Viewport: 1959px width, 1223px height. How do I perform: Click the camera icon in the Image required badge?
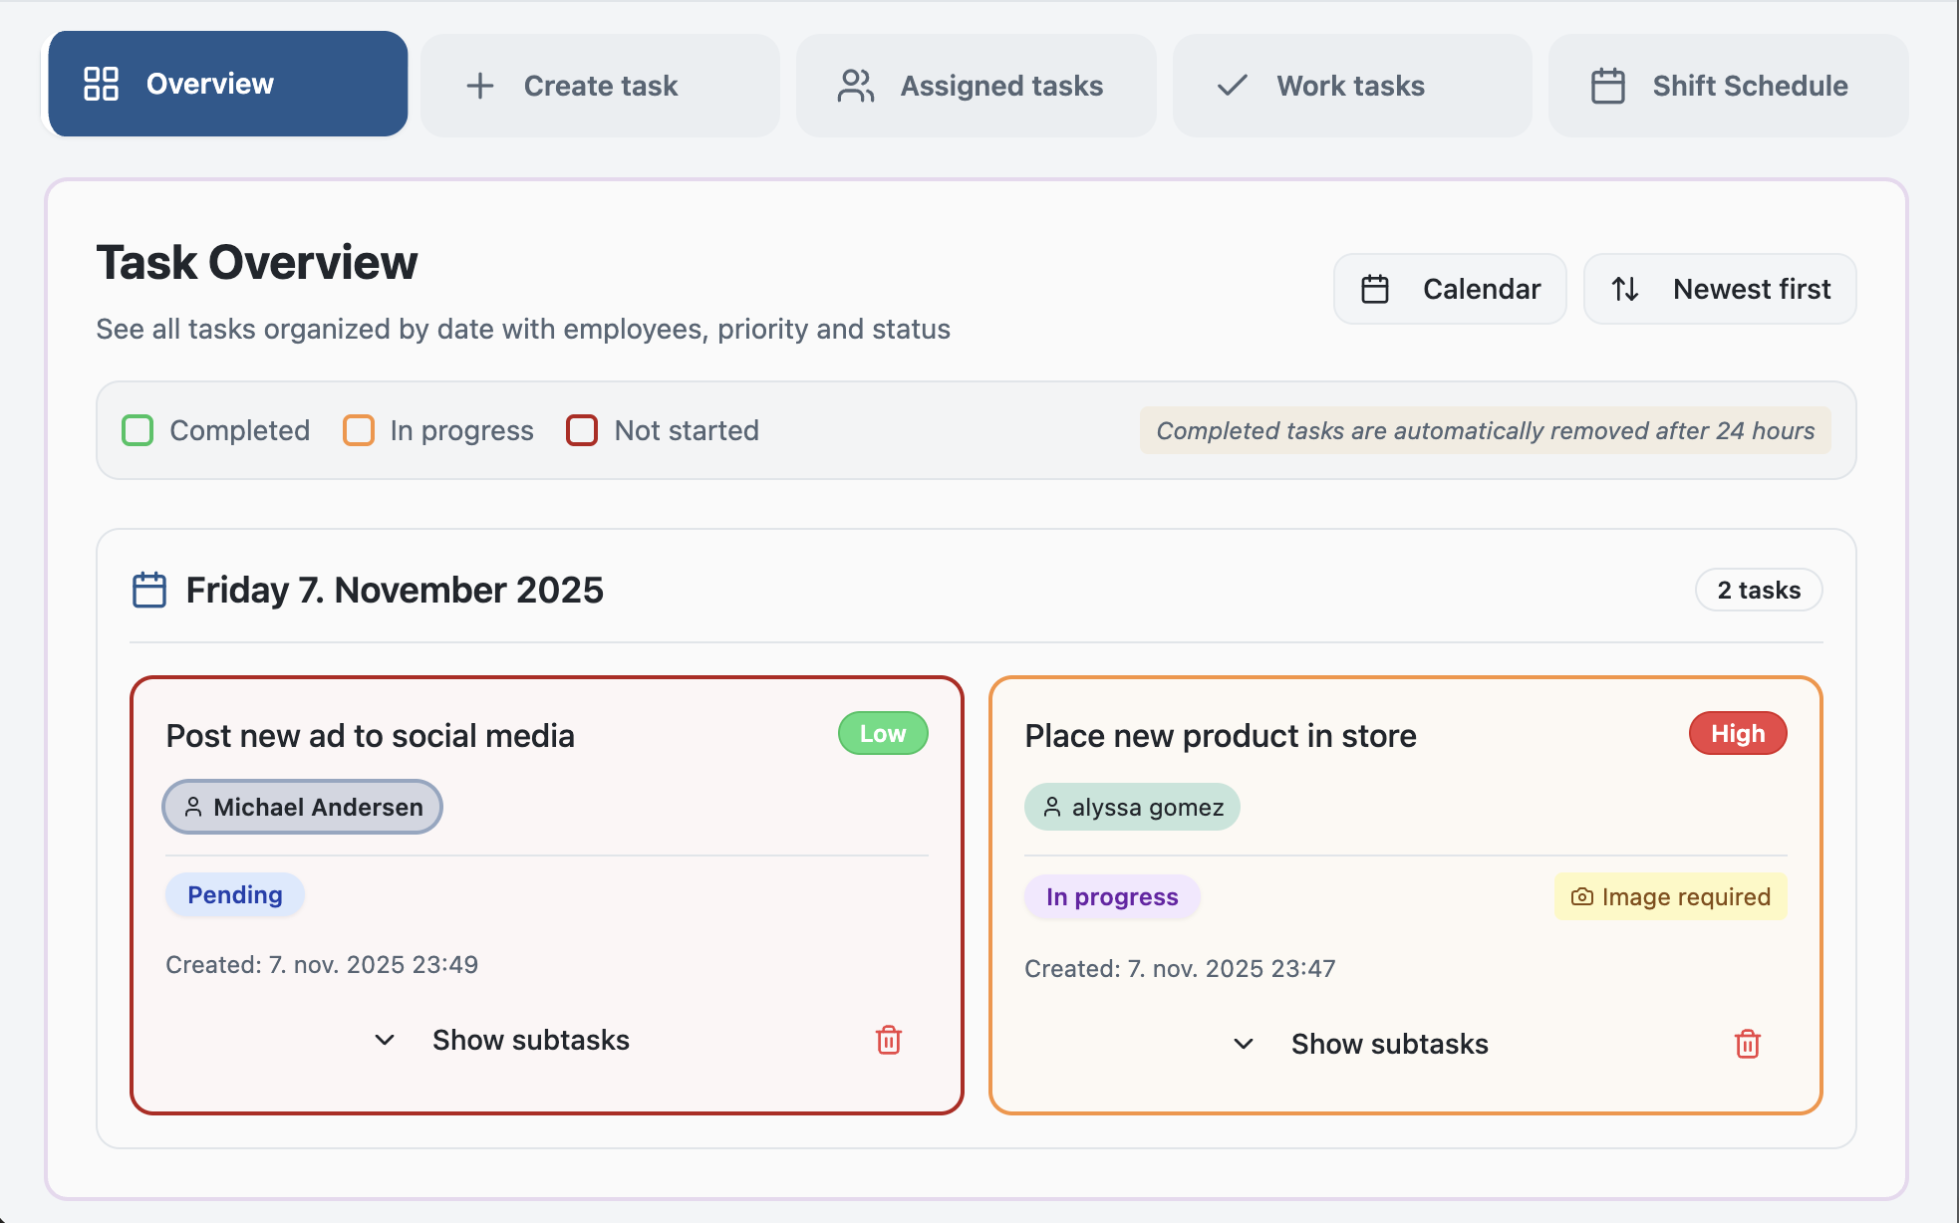[1581, 896]
